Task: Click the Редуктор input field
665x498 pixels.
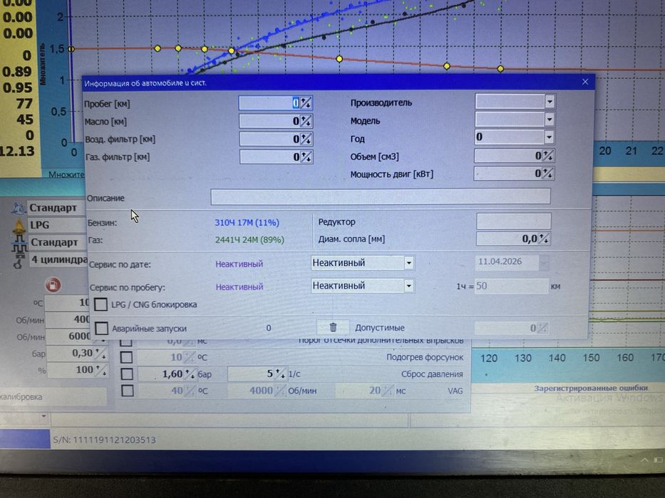Action: click(514, 221)
